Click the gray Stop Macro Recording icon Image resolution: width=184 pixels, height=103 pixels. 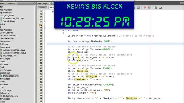click(x=149, y=7)
